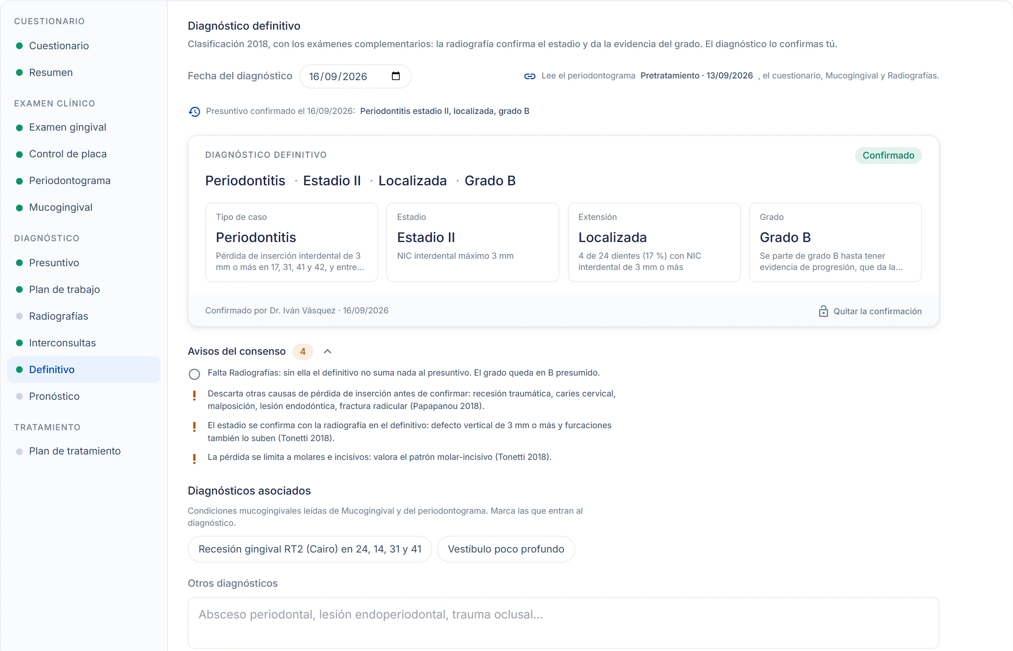
Task: Click 'Periodontitis estadio II, localizada, grado B' text
Action: (x=445, y=111)
